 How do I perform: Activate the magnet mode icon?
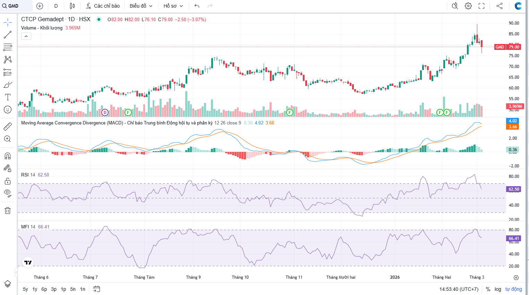coord(8,156)
